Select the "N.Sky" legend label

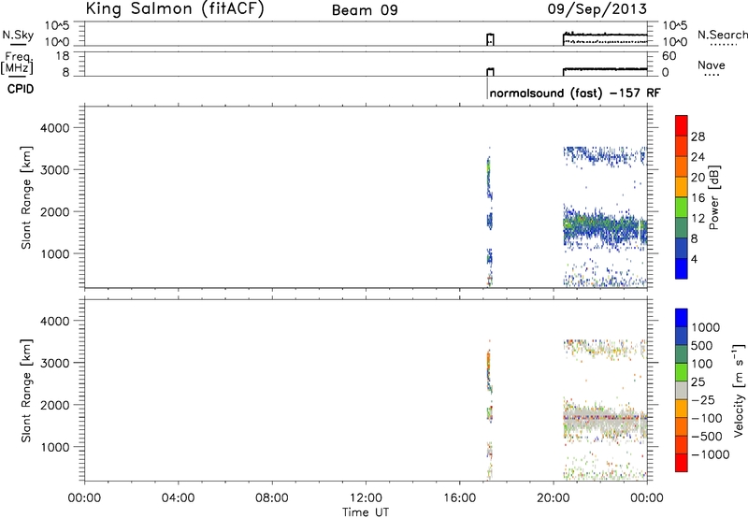(x=18, y=35)
